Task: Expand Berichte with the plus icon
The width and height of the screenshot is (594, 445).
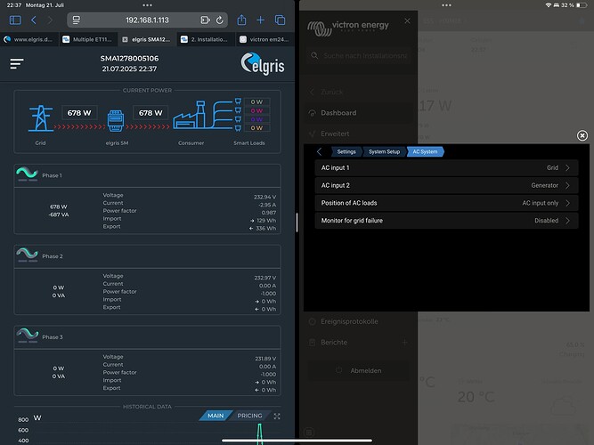Action: (x=404, y=343)
